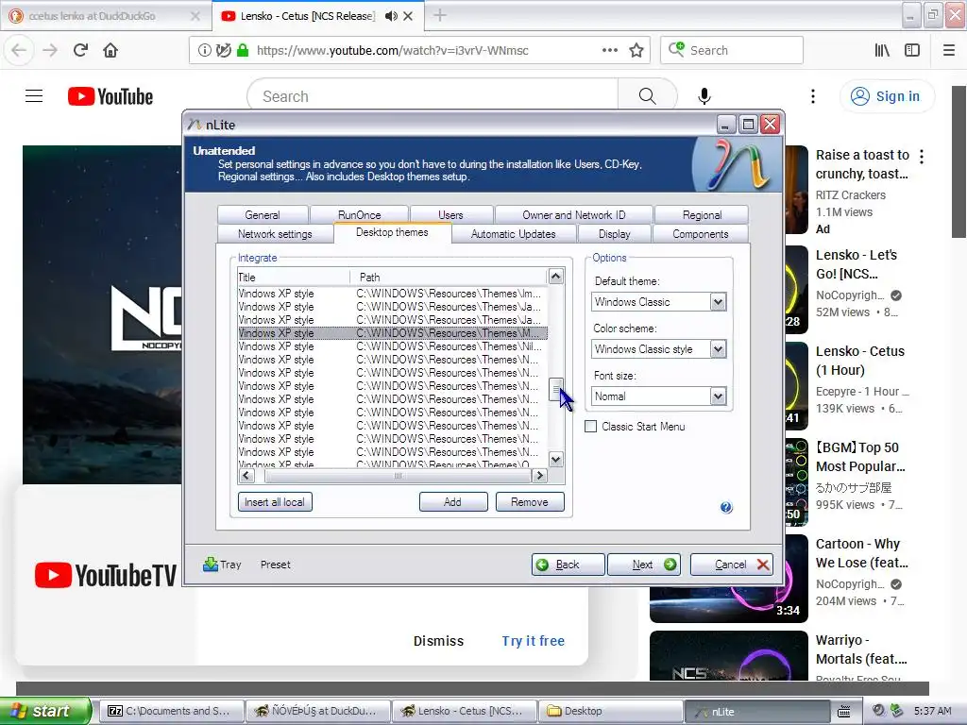Click keyboard icon in system tray
The width and height of the screenshot is (967, 725).
tap(844, 711)
